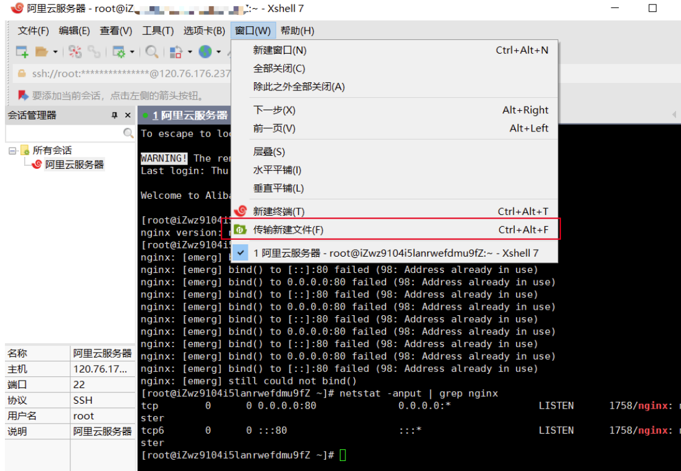
Task: Click the green status dot on session tab
Action: tap(146, 116)
